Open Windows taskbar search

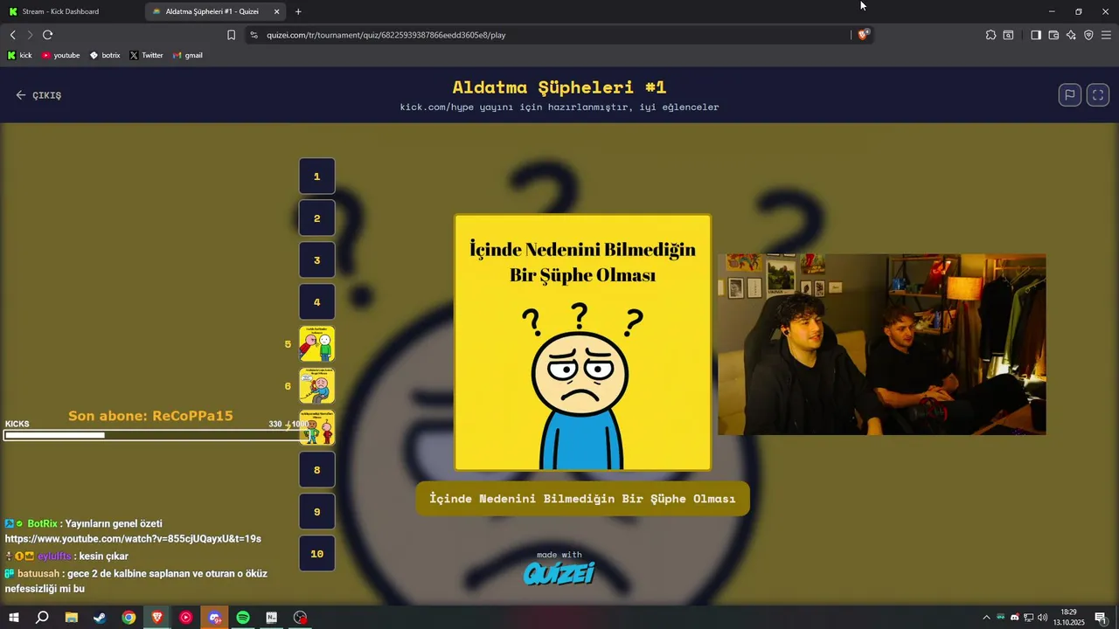(x=42, y=618)
